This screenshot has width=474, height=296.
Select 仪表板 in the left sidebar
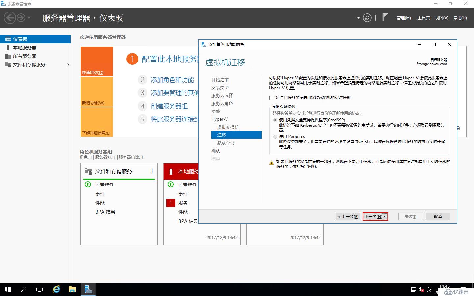click(x=35, y=39)
